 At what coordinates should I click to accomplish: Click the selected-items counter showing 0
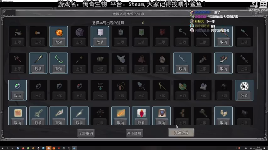point(143,23)
